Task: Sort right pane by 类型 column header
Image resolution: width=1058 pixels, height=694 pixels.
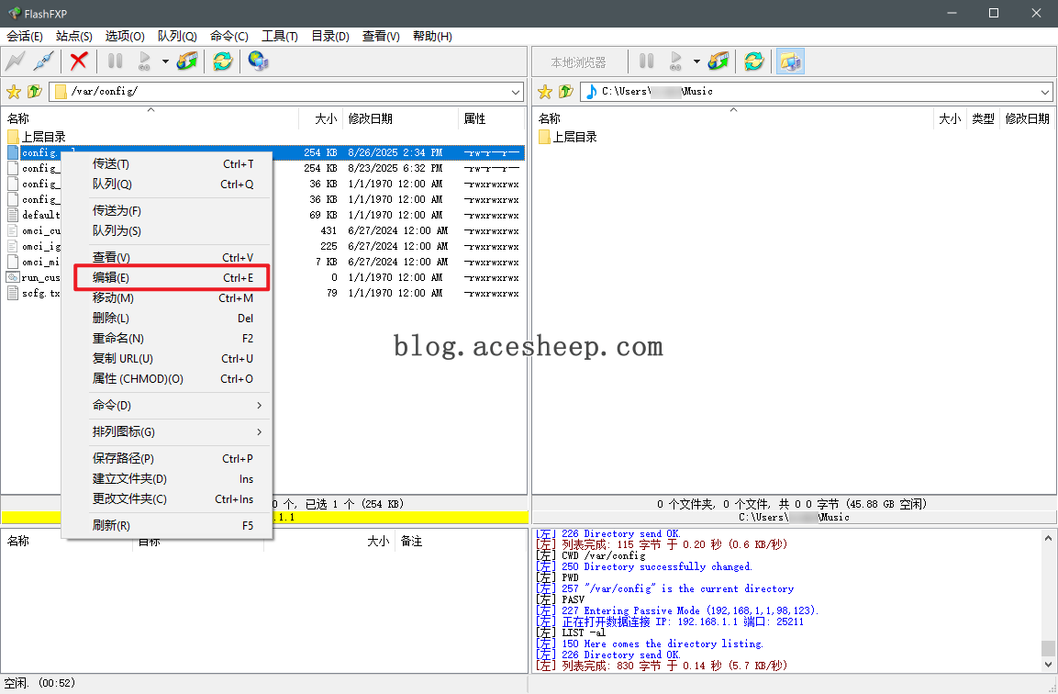Action: pos(983,118)
